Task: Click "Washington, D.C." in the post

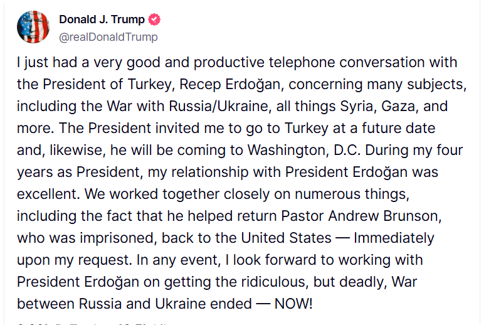Action: tap(304, 151)
